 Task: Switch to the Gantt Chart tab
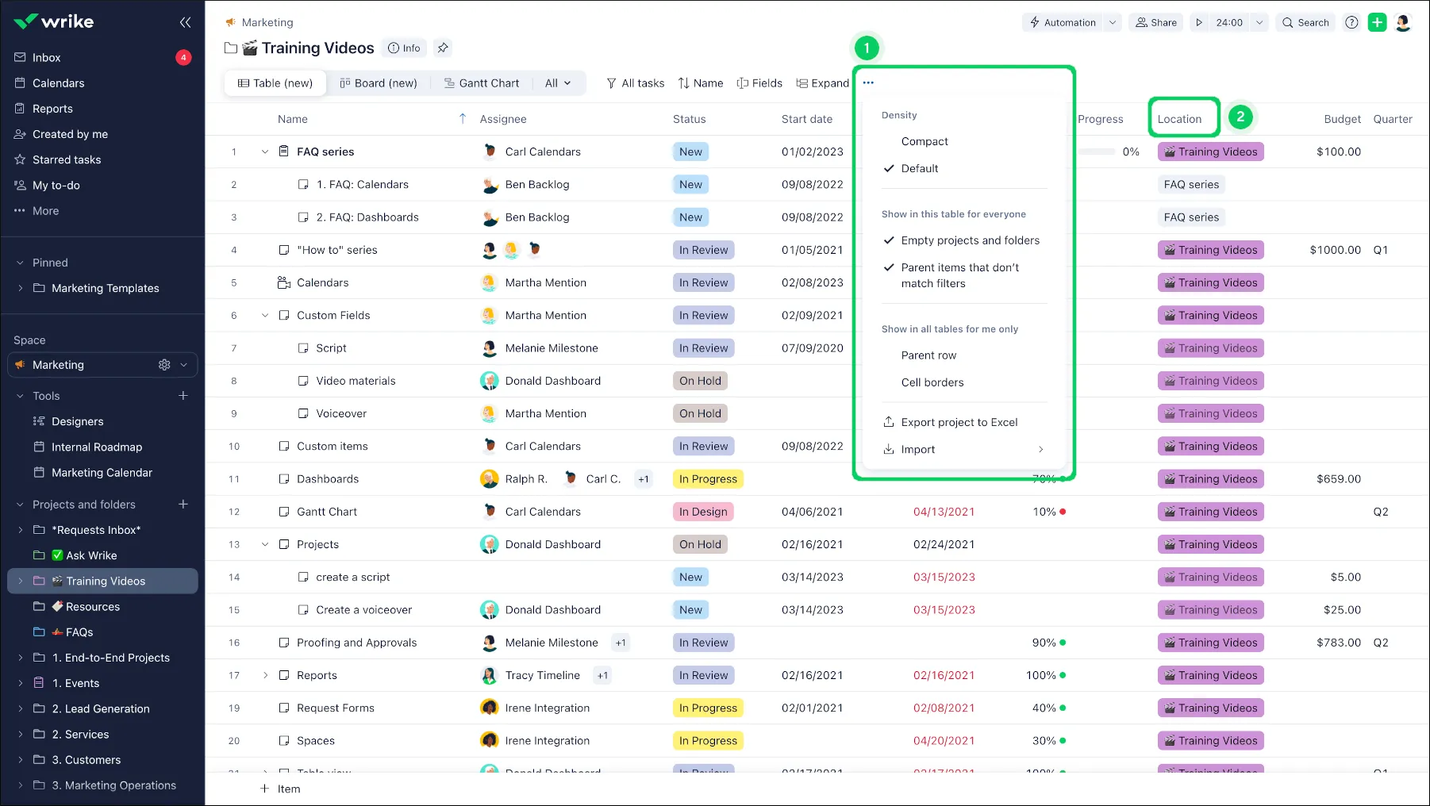coord(481,83)
